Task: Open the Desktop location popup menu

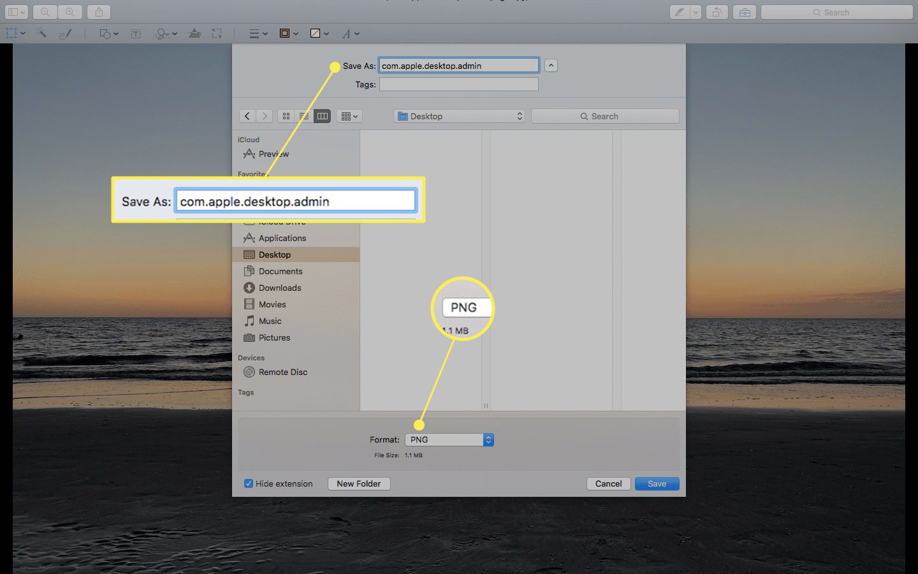Action: pyautogui.click(x=459, y=116)
